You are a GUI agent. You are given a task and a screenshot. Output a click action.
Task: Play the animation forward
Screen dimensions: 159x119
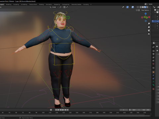pos(63,110)
